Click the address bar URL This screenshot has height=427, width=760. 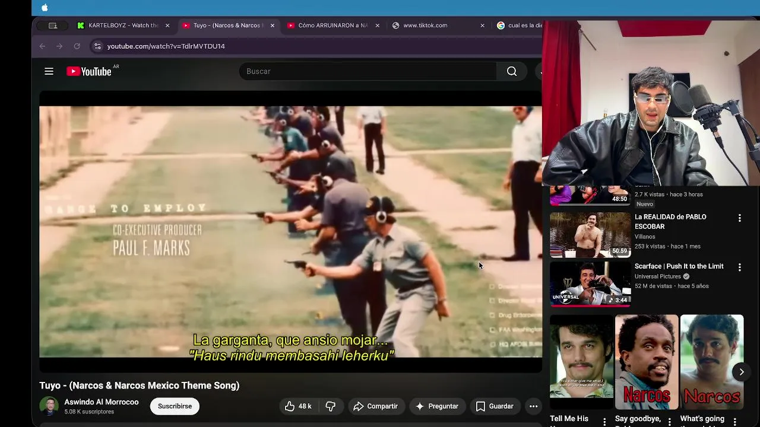pos(166,46)
